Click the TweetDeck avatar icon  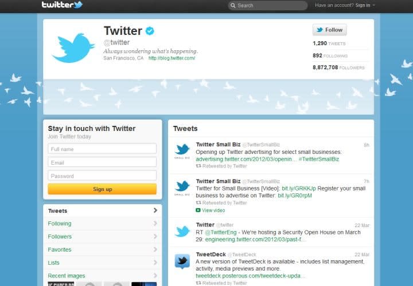click(182, 261)
